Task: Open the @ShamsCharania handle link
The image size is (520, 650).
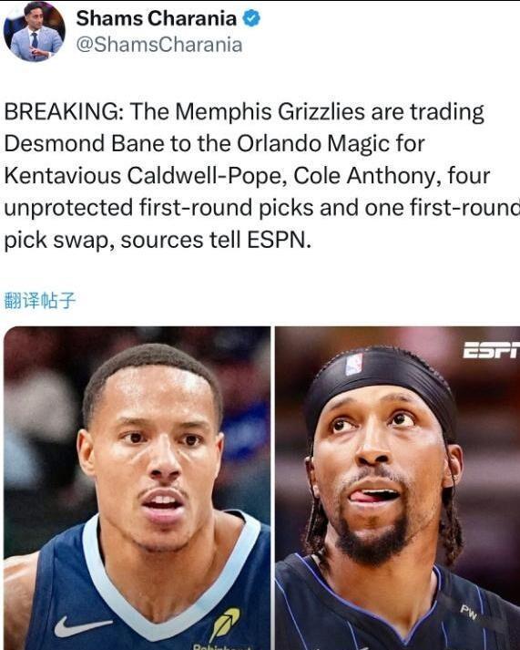Action: (x=159, y=45)
